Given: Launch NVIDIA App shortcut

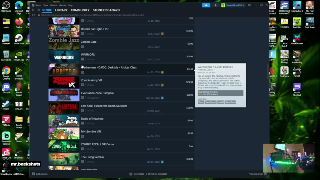Looking at the screenshot, I should pyautogui.click(x=19, y=56).
